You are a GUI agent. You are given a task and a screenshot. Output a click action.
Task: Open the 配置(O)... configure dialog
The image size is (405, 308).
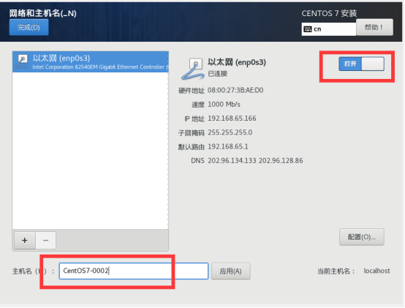(x=362, y=237)
